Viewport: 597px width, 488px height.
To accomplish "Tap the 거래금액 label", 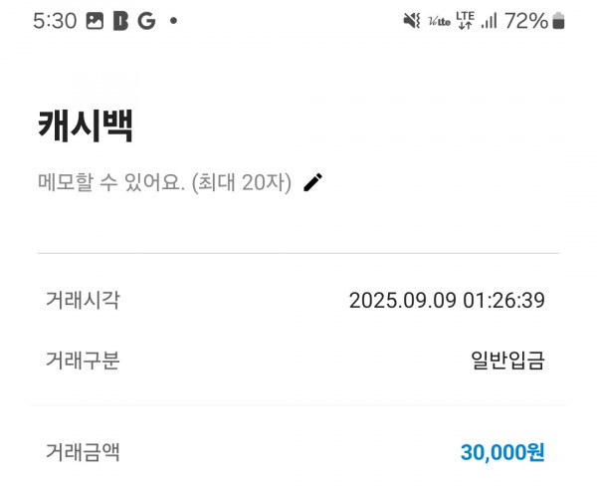I will point(83,452).
